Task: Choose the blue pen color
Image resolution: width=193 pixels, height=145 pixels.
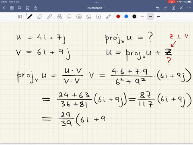Action: (126, 17)
